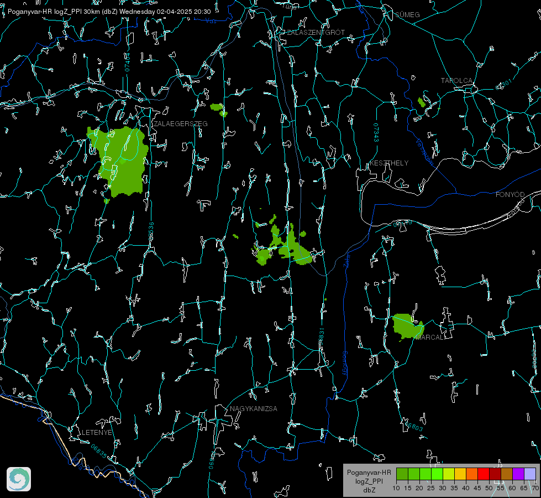Click the radar title text with date 02-04-2025
Image resolution: width=541 pixels, height=498 pixels.
point(109,12)
